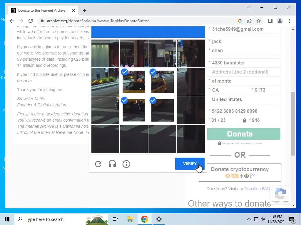Edit address field 4330 bannister
Screen dimensions: 301x225
[244, 63]
